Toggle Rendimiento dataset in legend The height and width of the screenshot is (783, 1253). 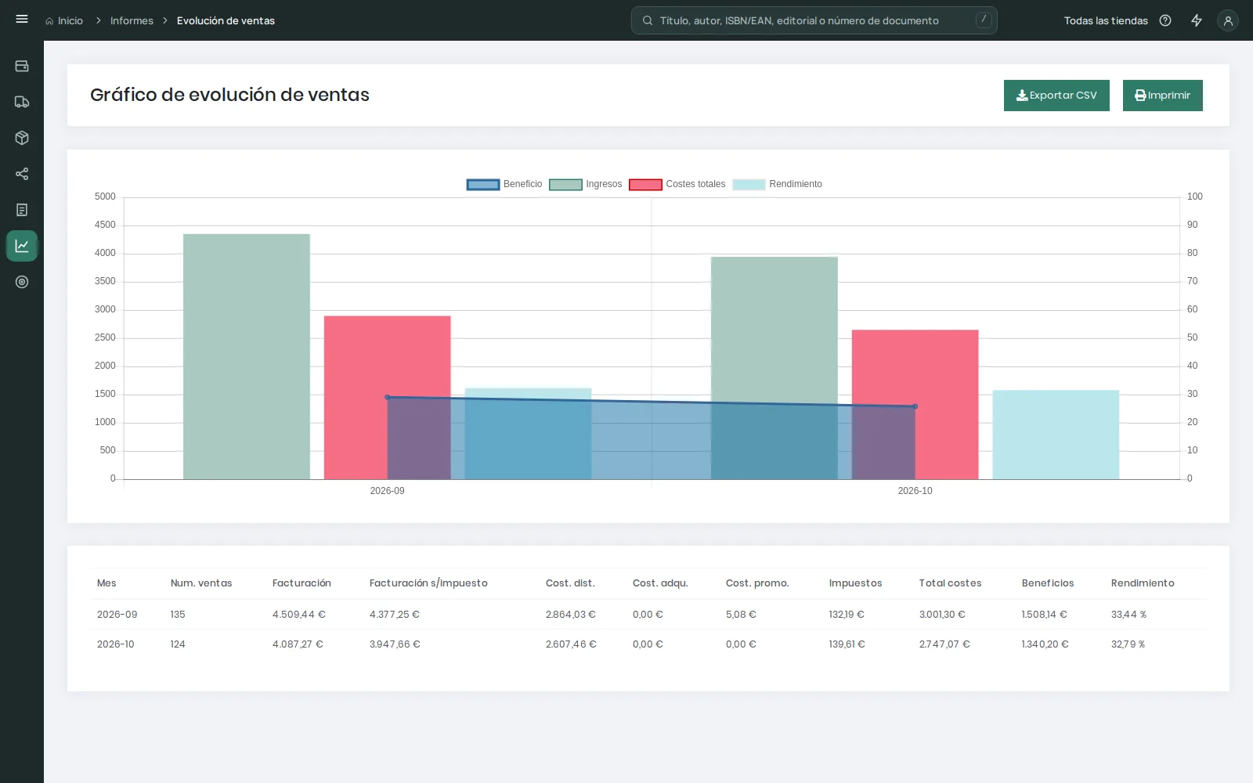[778, 184]
